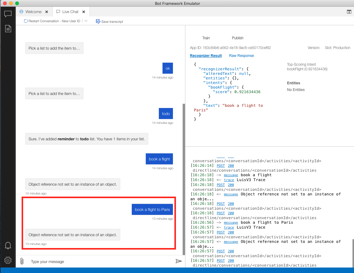Screen dimensions: 354x273
Task: Click 'No Entities' text
Action: tap(296, 90)
